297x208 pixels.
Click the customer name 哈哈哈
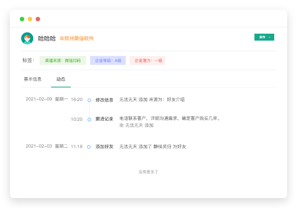(x=47, y=38)
